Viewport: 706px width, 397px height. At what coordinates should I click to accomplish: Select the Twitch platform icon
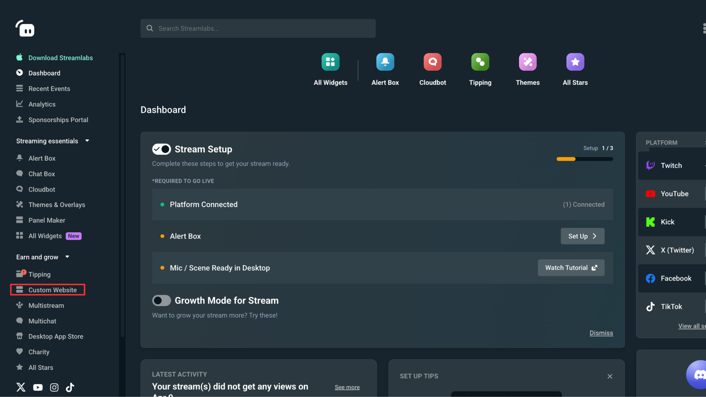point(650,165)
